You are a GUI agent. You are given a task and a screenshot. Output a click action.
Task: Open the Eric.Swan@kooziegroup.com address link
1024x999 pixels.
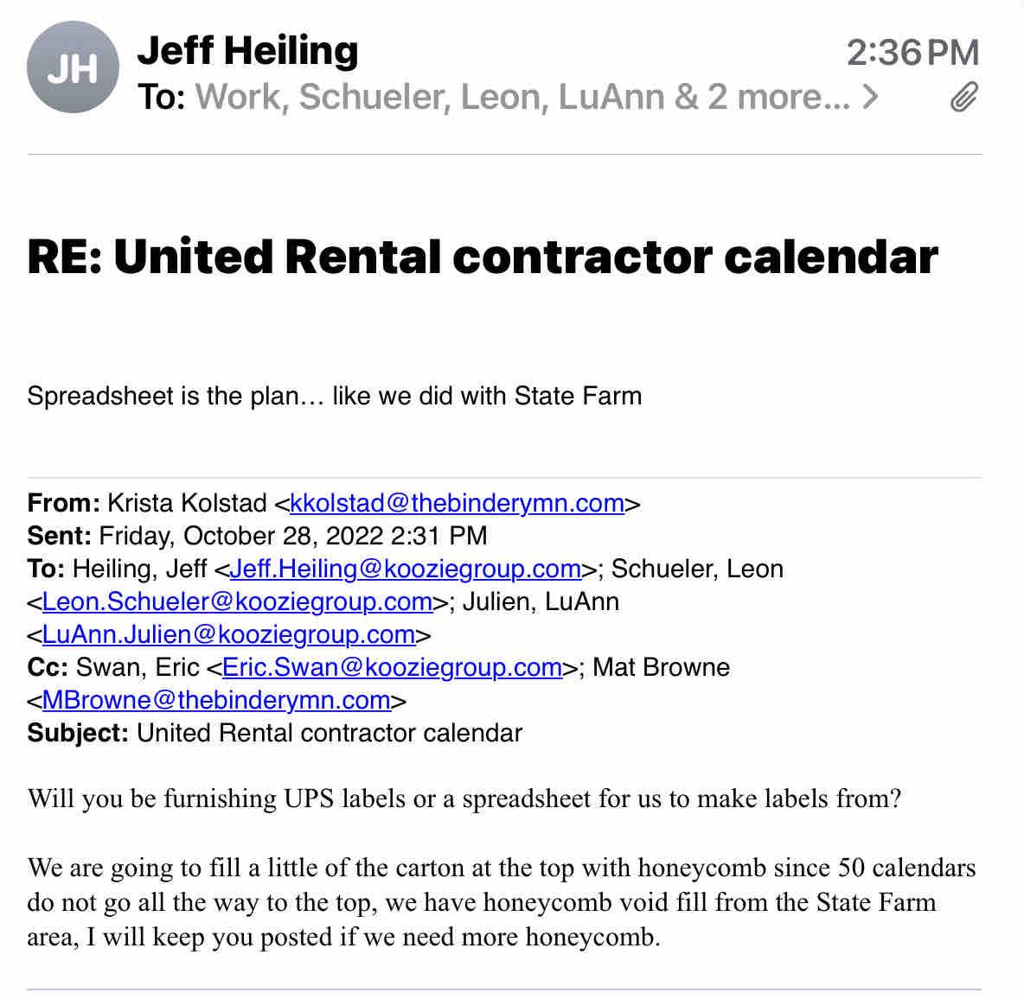click(392, 667)
